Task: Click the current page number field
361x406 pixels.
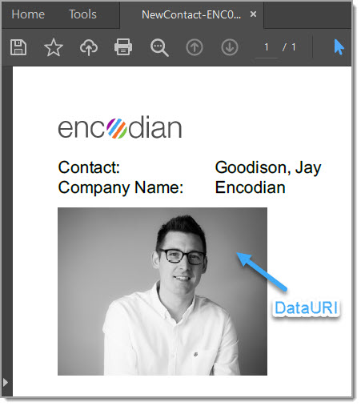Action: 267,47
